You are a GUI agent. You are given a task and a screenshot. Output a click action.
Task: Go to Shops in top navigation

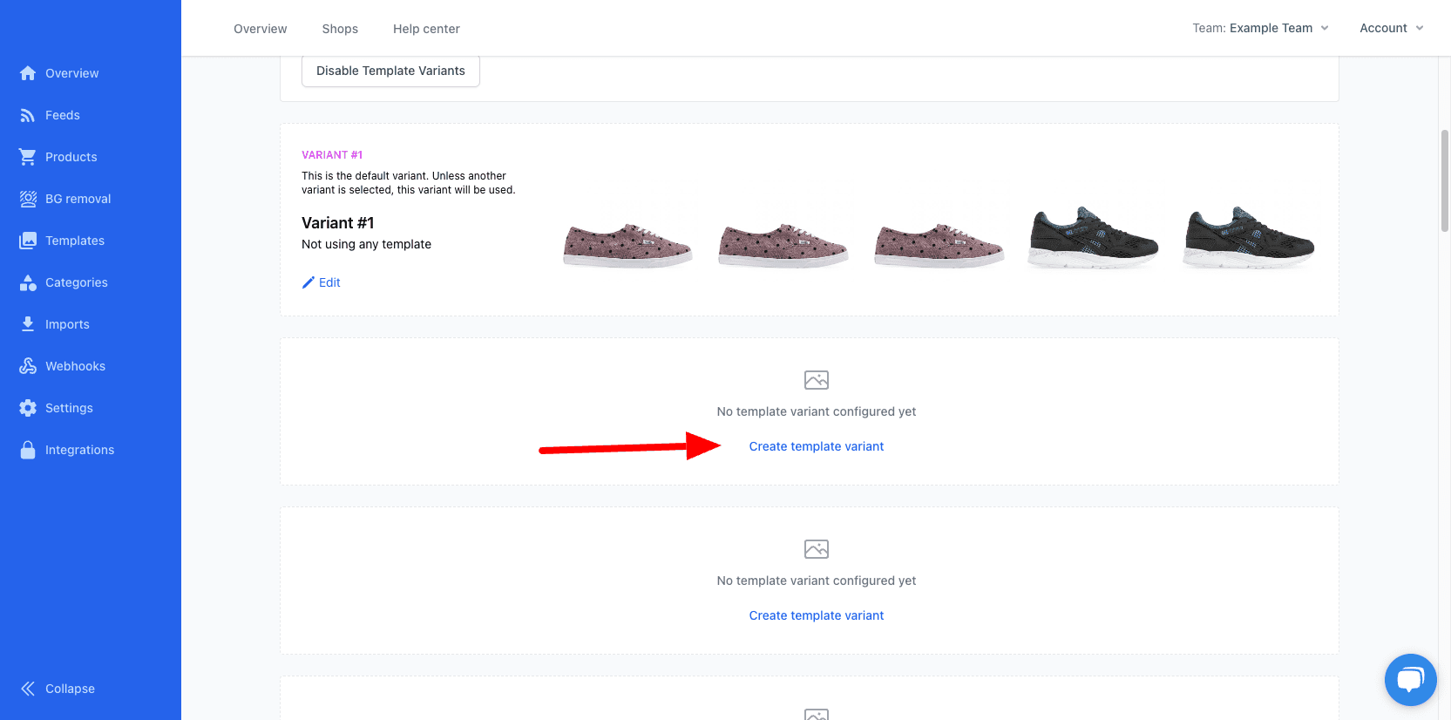[340, 29]
